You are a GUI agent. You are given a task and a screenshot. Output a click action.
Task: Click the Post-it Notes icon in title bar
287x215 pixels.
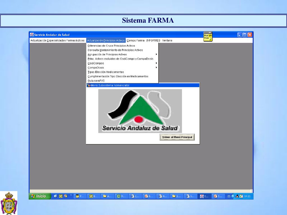click(x=208, y=36)
